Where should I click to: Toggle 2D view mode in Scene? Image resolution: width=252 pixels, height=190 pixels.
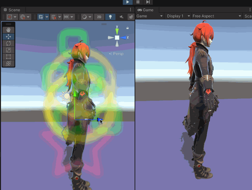click(x=99, y=17)
